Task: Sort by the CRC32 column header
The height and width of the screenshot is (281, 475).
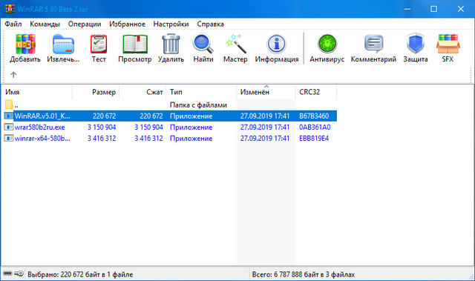Action: [316, 92]
